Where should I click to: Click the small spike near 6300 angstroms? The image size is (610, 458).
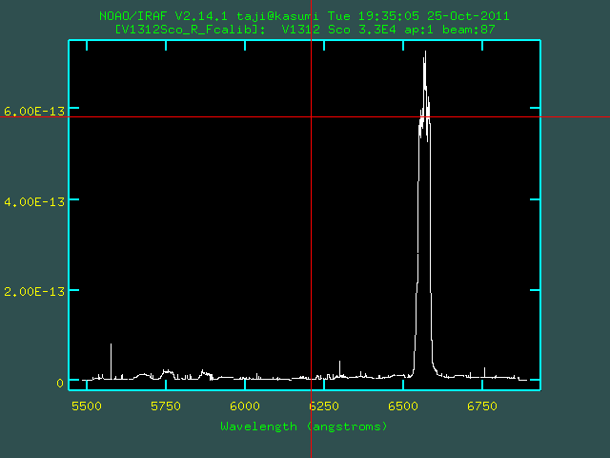tap(339, 368)
